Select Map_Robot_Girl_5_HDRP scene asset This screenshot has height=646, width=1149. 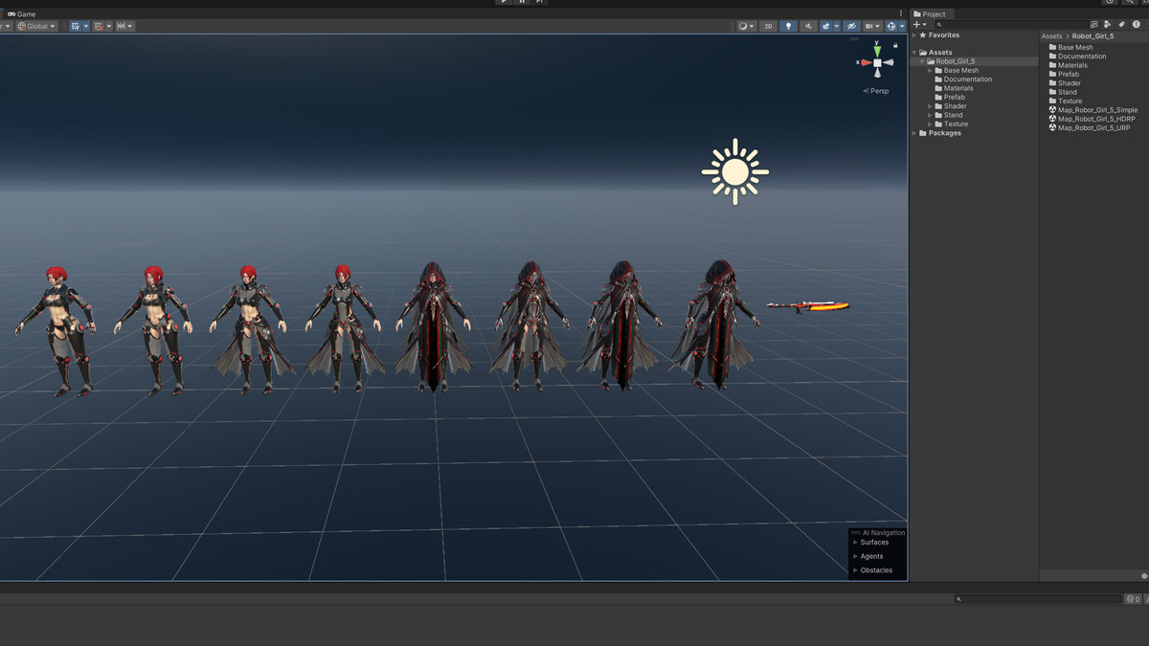tap(1092, 119)
